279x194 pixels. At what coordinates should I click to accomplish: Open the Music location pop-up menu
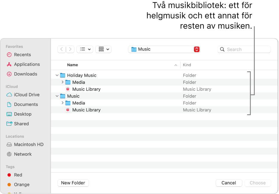click(164, 49)
